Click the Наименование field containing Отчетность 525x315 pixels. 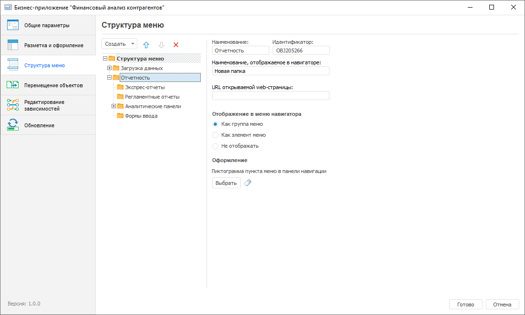pos(241,51)
